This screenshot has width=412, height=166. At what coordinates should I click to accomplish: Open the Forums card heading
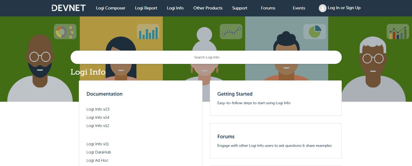pos(226,136)
